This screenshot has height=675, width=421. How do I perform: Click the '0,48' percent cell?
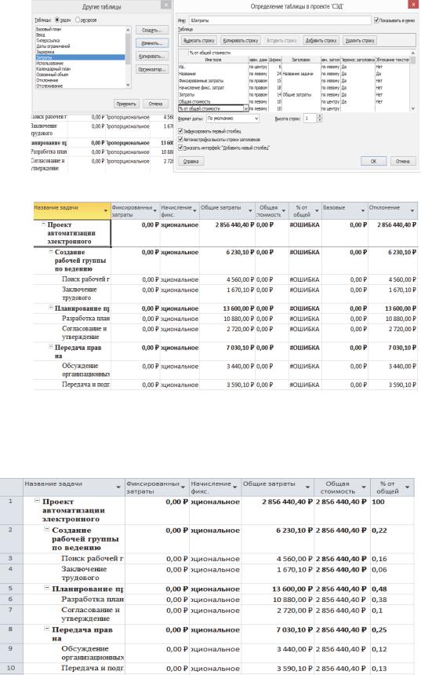click(x=392, y=589)
